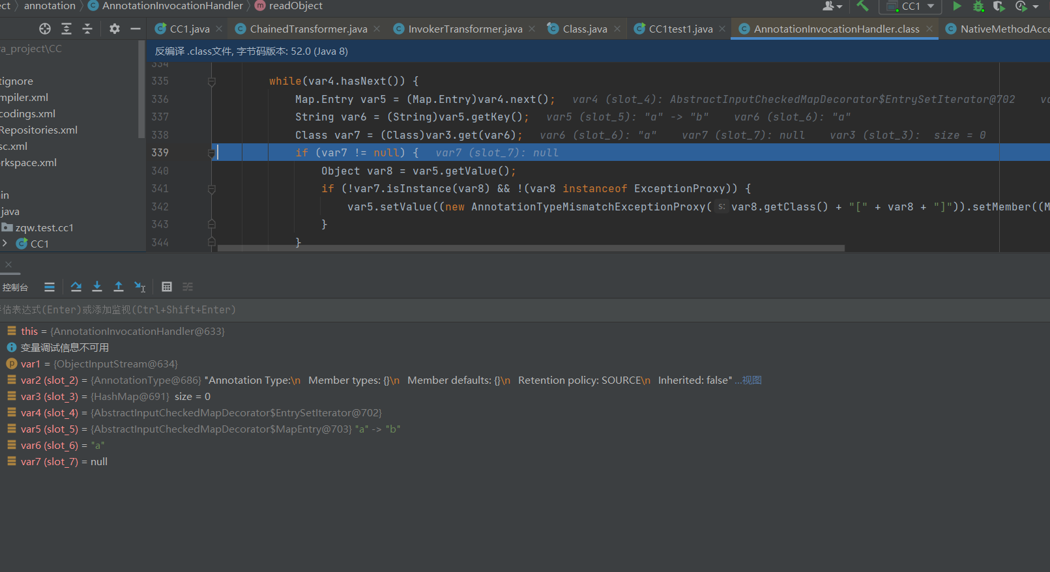This screenshot has width=1050, height=572.
Task: Click the Step Into debugger icon
Action: [97, 287]
